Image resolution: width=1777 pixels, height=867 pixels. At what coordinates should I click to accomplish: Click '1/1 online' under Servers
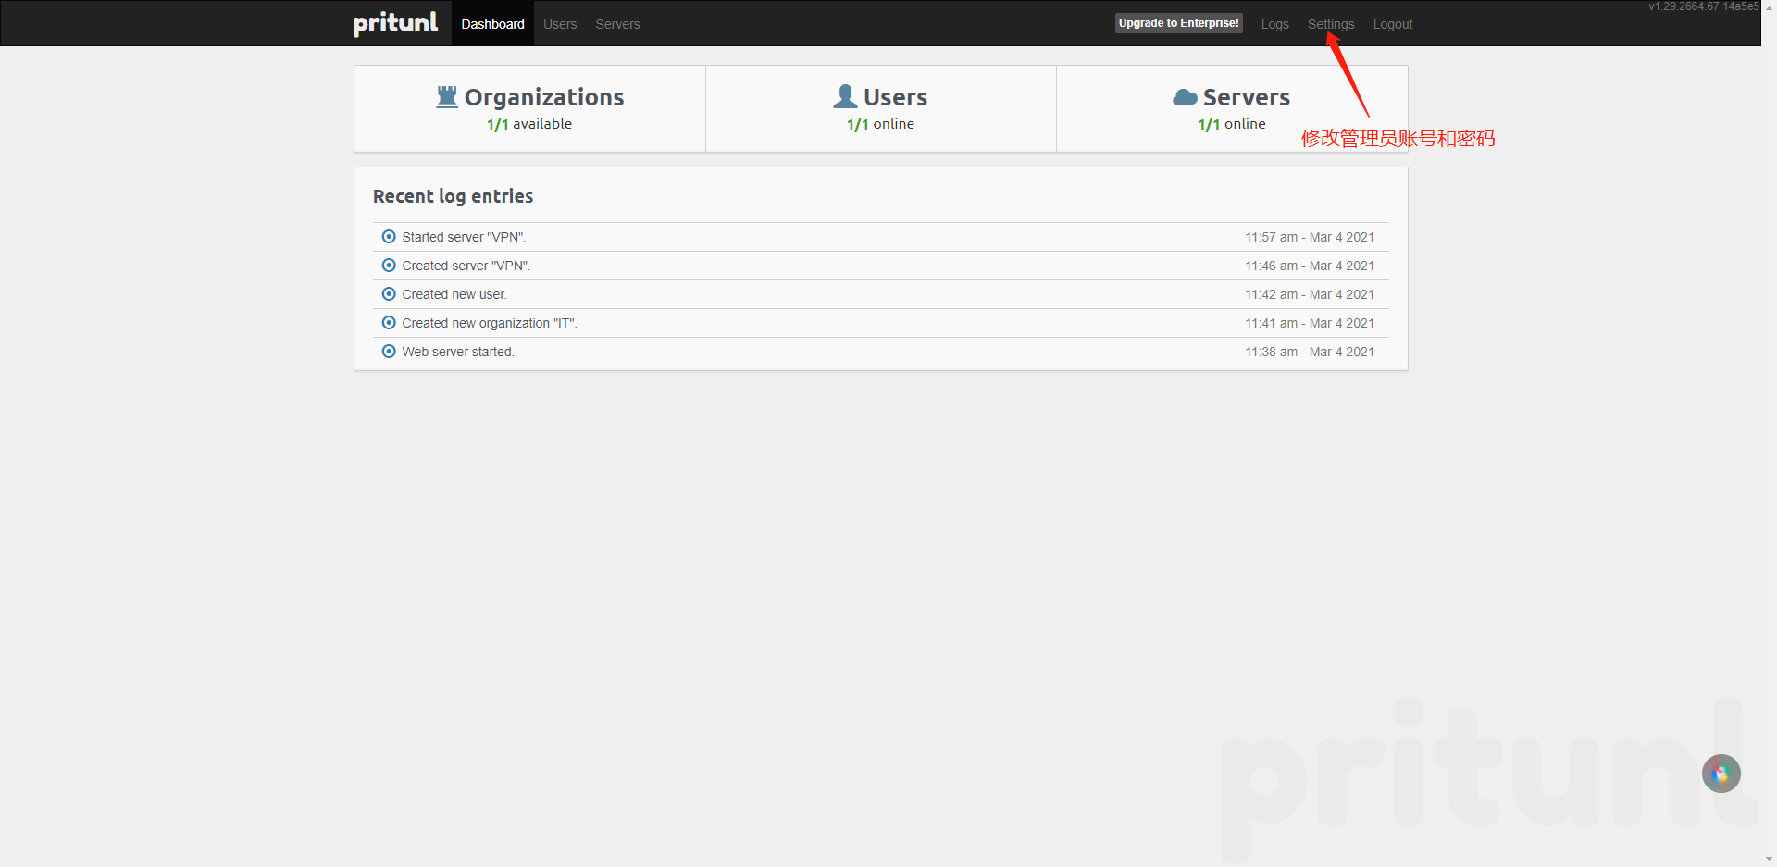(1232, 124)
